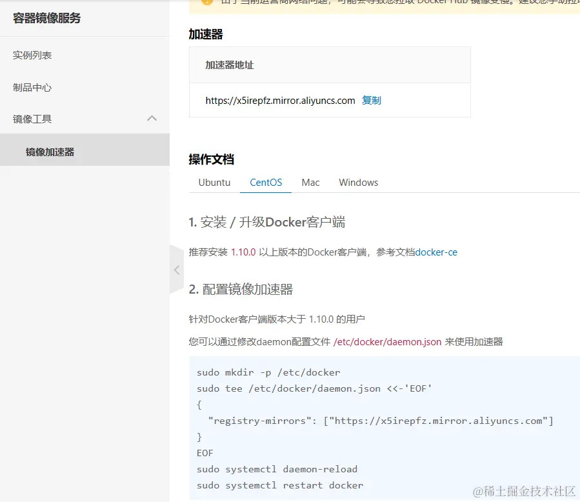Switch to the CentOS tab
580x502 pixels.
click(x=266, y=183)
